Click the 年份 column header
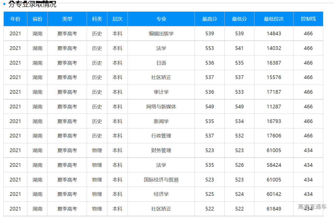The width and height of the screenshot is (334, 217). (15, 19)
